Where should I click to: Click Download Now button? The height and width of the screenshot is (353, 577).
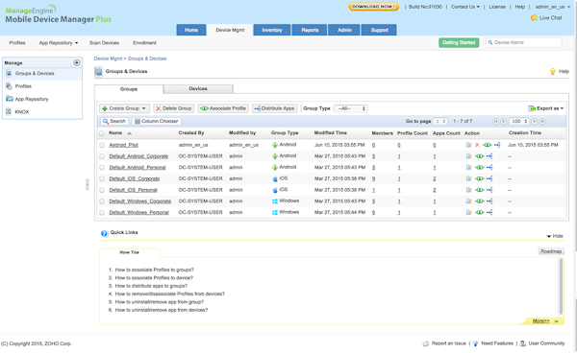373,7
